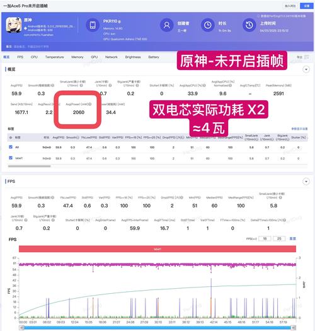This screenshot has height=331, width=315.
Task: Click the red label1 bar above the chart
Action: pos(157,249)
